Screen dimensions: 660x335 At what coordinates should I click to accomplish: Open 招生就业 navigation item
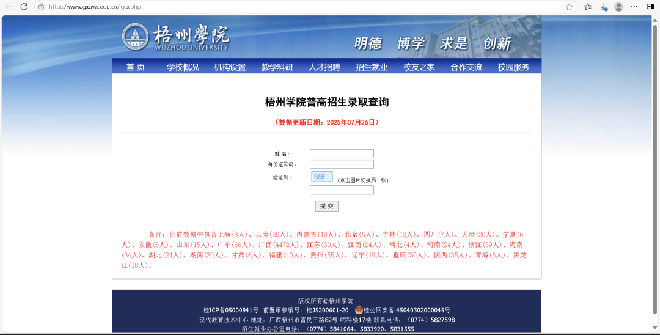372,67
